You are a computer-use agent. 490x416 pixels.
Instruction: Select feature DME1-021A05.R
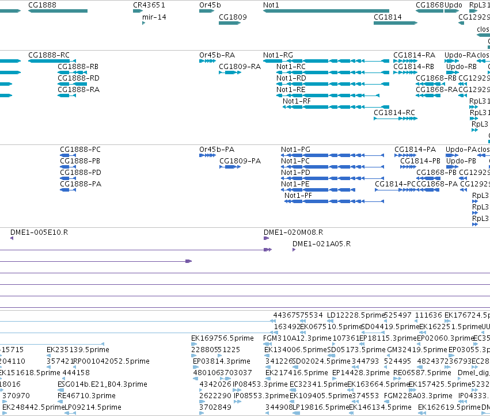pos(294,250)
